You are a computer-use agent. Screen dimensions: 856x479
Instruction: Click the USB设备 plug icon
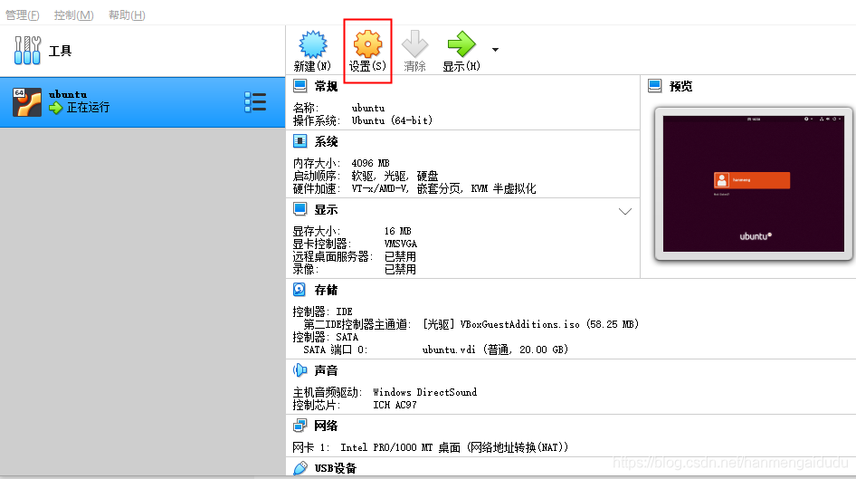click(x=300, y=468)
